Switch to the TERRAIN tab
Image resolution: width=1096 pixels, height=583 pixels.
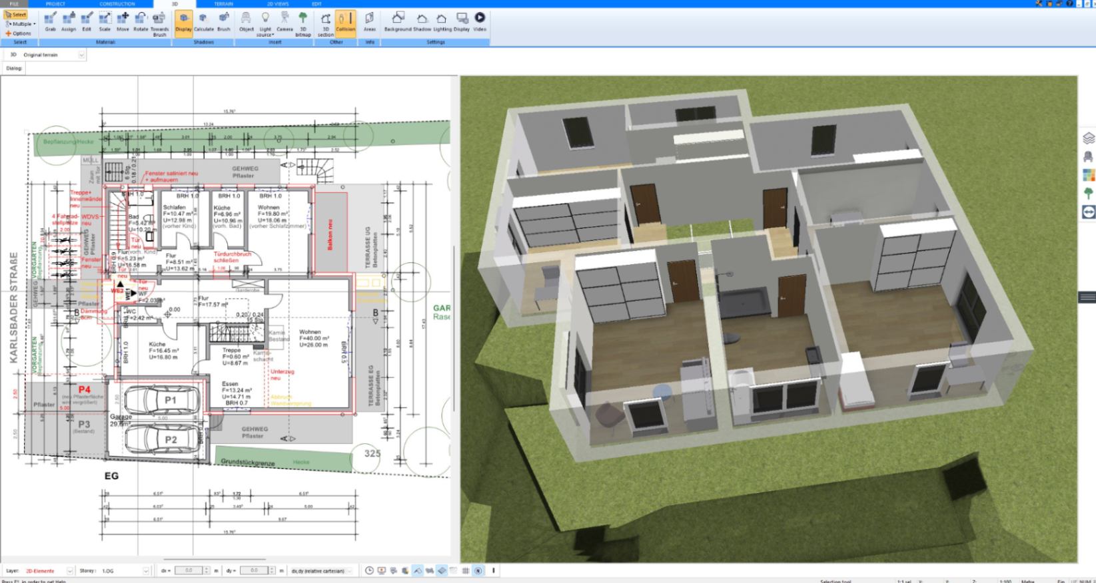pos(223,4)
